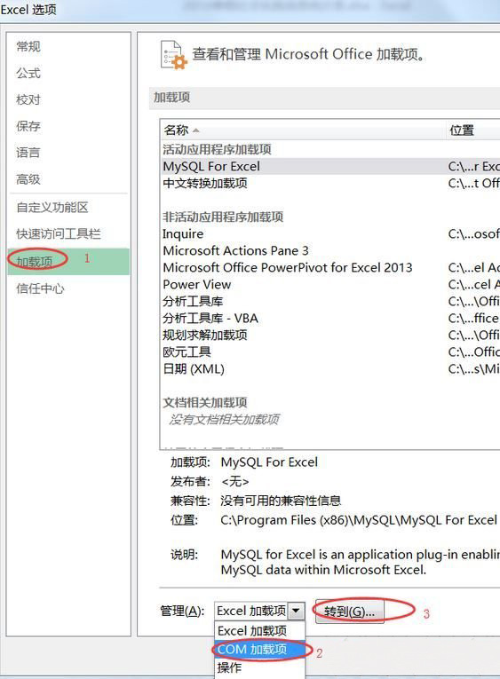The image size is (500, 679).
Task: Go to the 保存 settings page
Action: click(68, 126)
